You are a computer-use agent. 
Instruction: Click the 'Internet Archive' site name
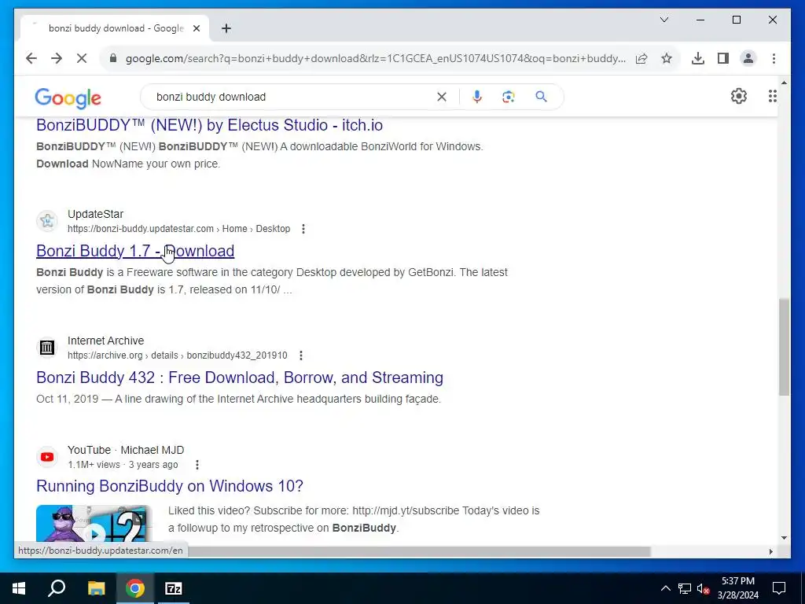(x=106, y=341)
